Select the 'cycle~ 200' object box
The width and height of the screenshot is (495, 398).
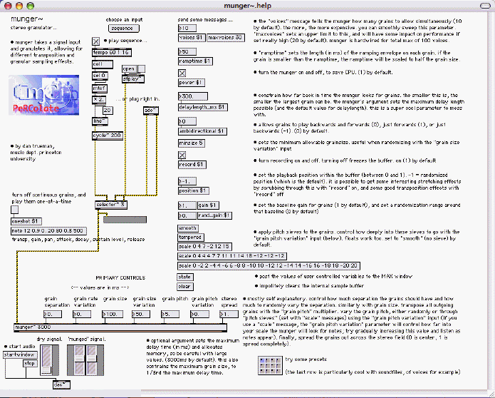click(108, 136)
